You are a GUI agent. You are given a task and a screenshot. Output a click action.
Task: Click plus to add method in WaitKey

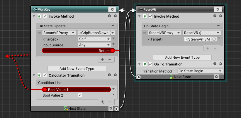pyautogui.click(x=103, y=59)
